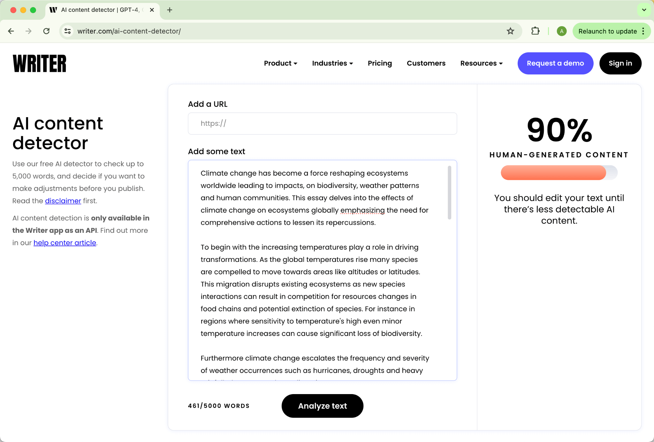Expand the Product dropdown menu
The height and width of the screenshot is (442, 654).
[280, 63]
